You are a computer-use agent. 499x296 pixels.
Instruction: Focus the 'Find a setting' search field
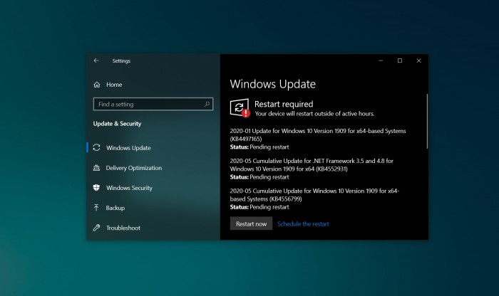click(148, 104)
